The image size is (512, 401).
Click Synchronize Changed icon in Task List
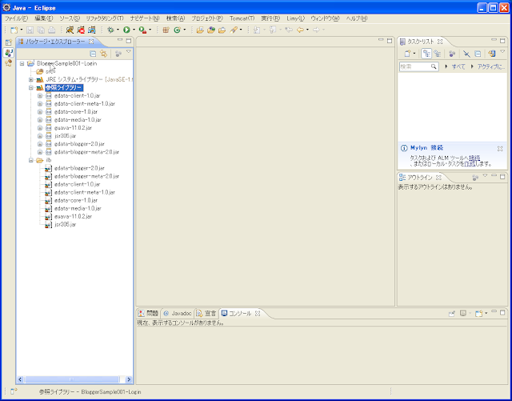tap(492, 54)
